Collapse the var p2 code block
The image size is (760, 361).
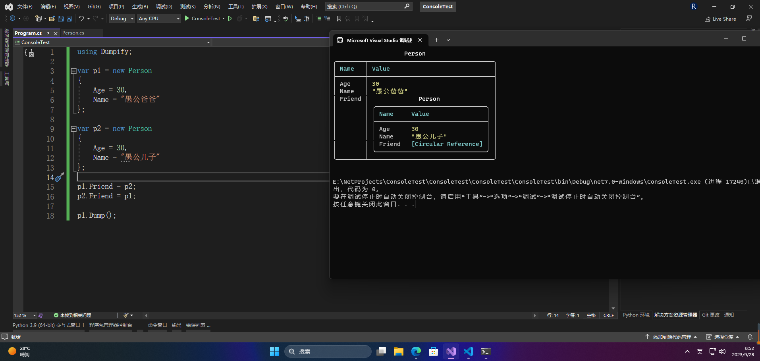(73, 129)
